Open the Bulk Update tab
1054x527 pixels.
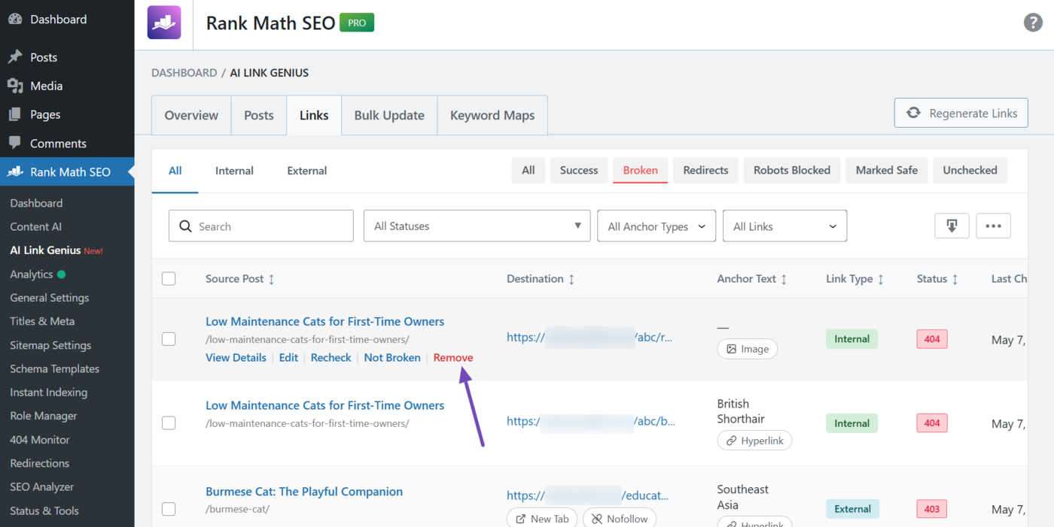click(389, 115)
